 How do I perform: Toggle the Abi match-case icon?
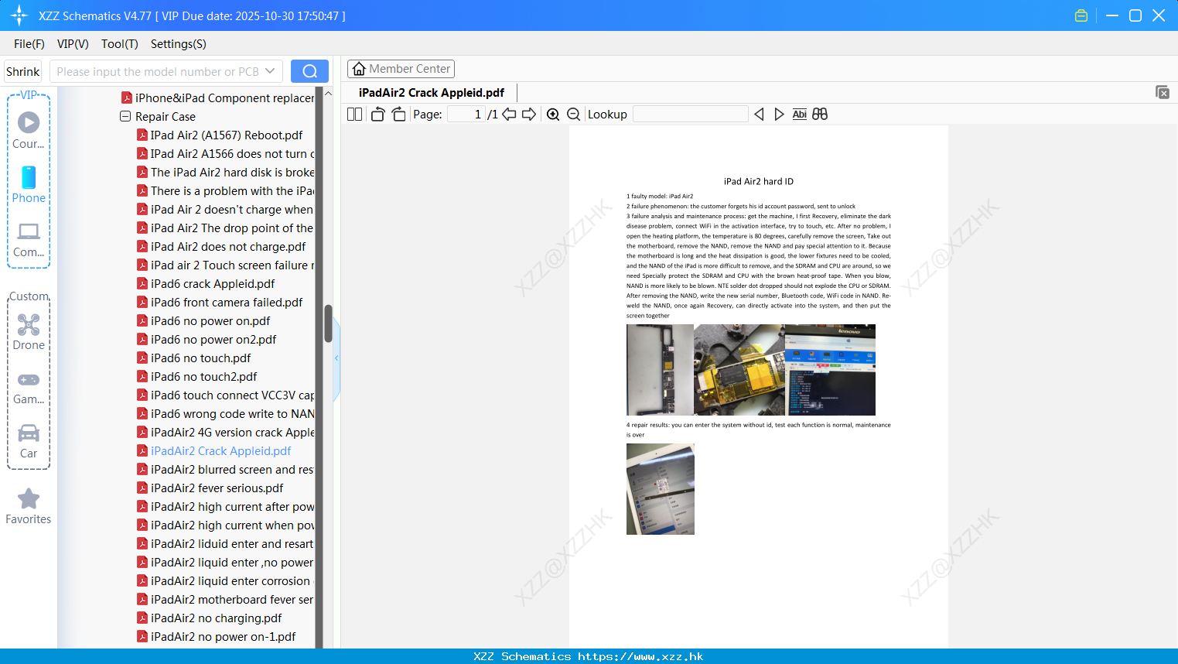click(x=799, y=114)
